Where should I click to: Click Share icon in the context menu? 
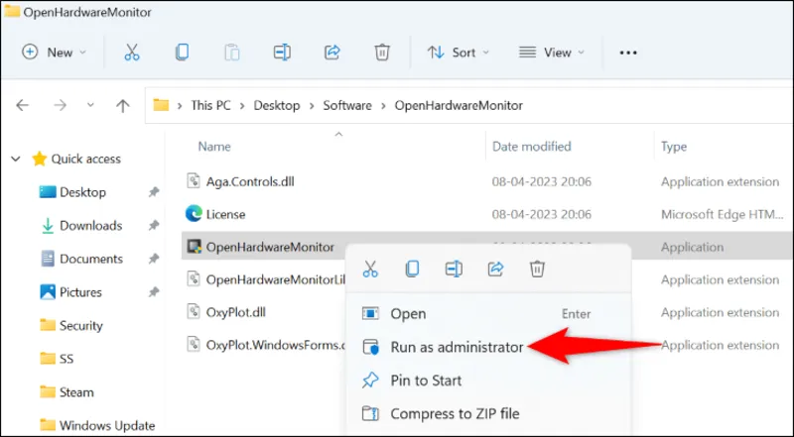point(495,270)
